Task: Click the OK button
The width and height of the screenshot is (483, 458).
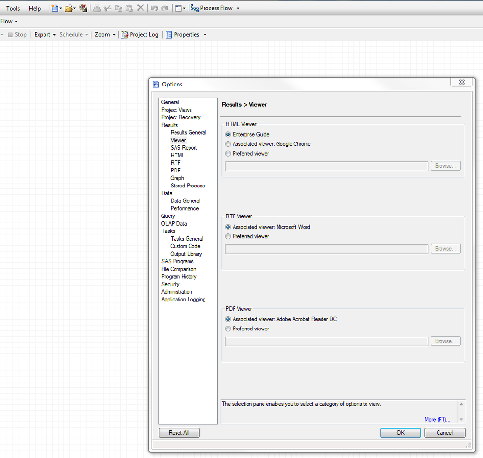Action: (400, 433)
